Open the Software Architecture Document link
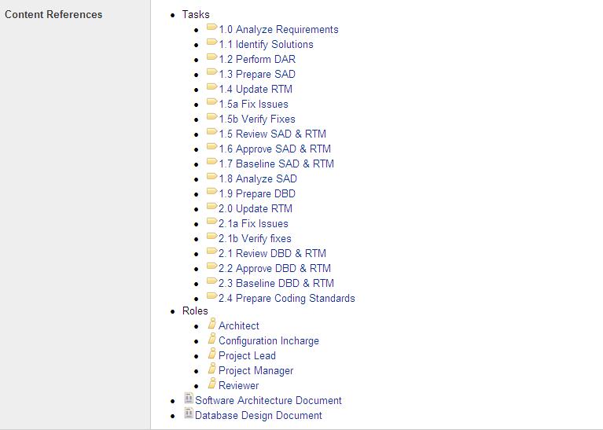Image resolution: width=603 pixels, height=430 pixels. tap(268, 400)
